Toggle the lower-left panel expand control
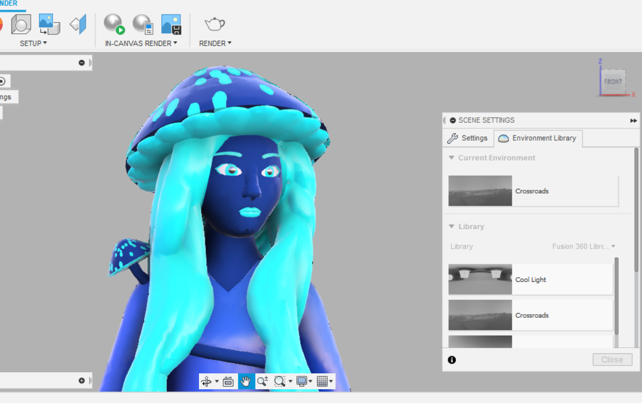This screenshot has height=403, width=642. click(80, 380)
